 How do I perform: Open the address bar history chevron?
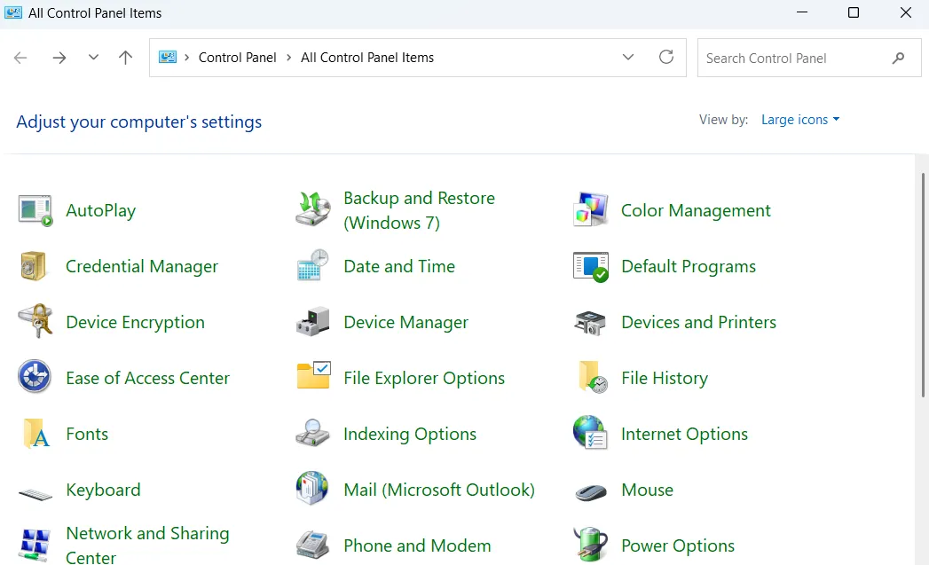pos(628,58)
